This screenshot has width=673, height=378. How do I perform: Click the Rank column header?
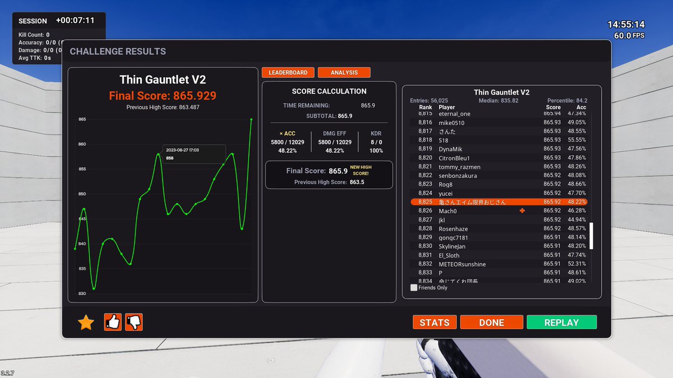click(425, 107)
